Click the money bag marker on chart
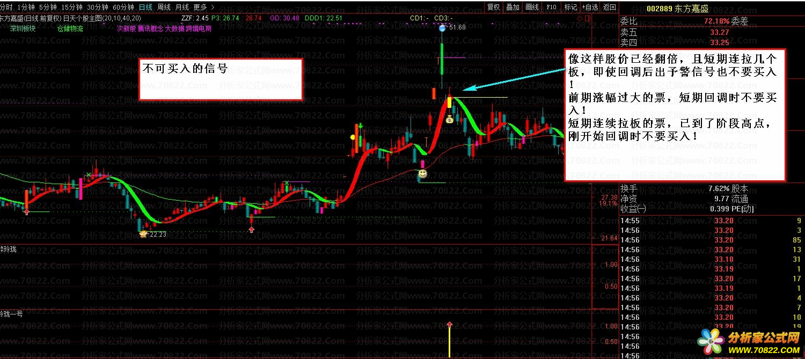 click(449, 120)
